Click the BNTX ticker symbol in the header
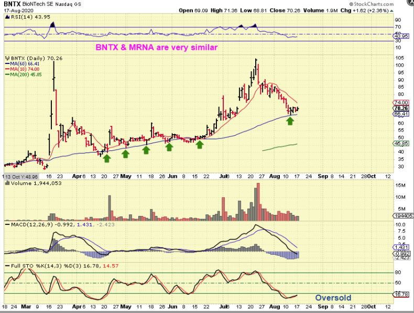 pyautogui.click(x=12, y=4)
